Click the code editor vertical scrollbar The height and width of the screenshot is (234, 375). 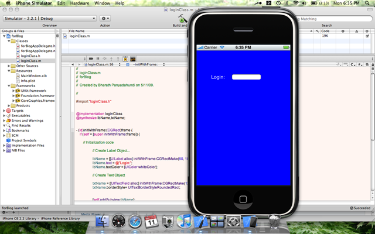tap(373, 107)
